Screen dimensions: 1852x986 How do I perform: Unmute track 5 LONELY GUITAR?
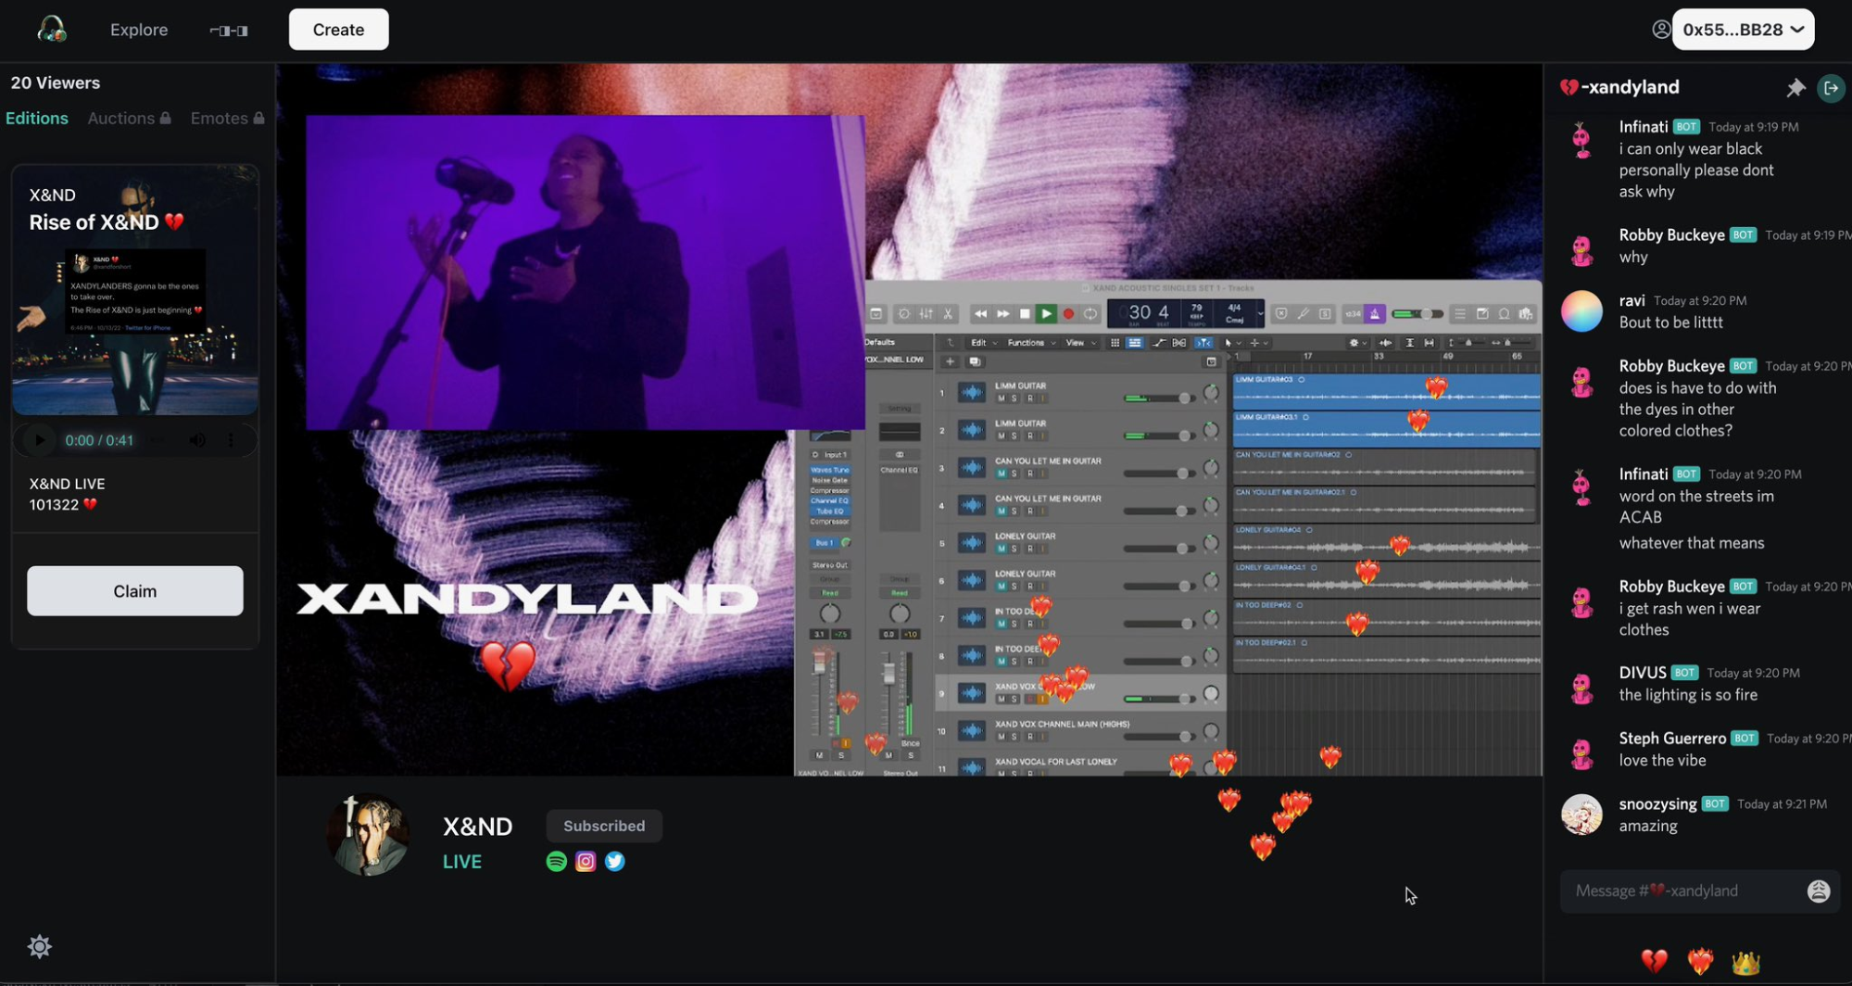point(1001,549)
